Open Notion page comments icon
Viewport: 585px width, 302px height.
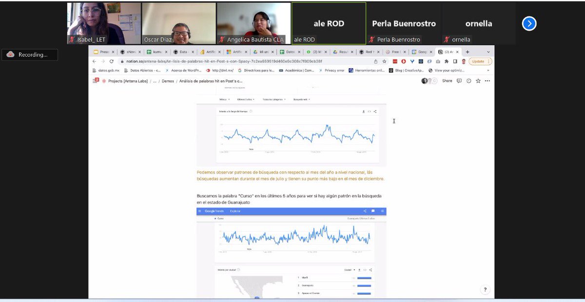[459, 81]
